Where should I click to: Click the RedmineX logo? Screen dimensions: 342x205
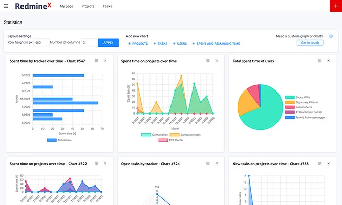click(x=33, y=6)
